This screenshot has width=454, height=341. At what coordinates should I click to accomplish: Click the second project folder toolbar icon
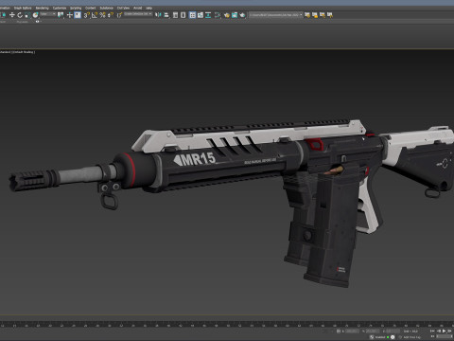315,15
